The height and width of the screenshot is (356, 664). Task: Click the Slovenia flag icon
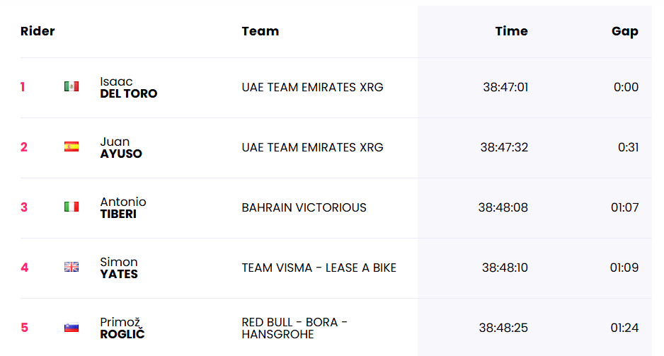71,327
